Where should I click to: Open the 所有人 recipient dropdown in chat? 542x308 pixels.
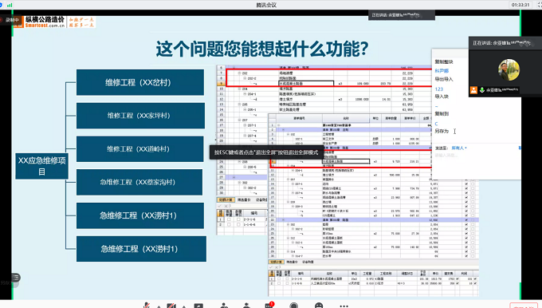tap(459, 148)
